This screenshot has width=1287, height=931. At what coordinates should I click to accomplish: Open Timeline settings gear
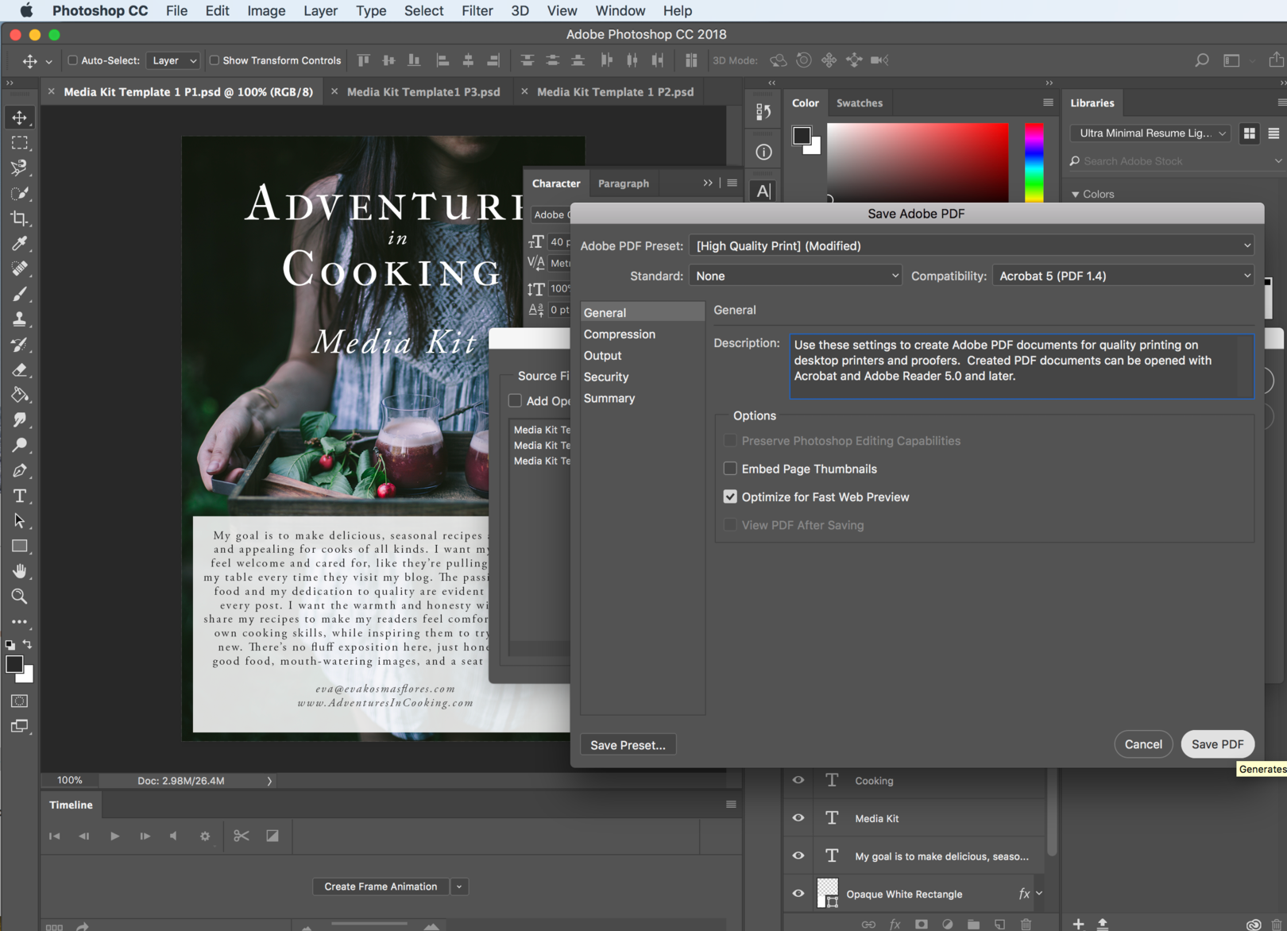[x=205, y=836]
